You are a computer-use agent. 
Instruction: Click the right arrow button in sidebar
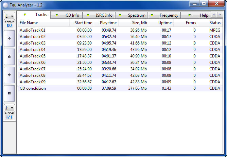point(9,75)
